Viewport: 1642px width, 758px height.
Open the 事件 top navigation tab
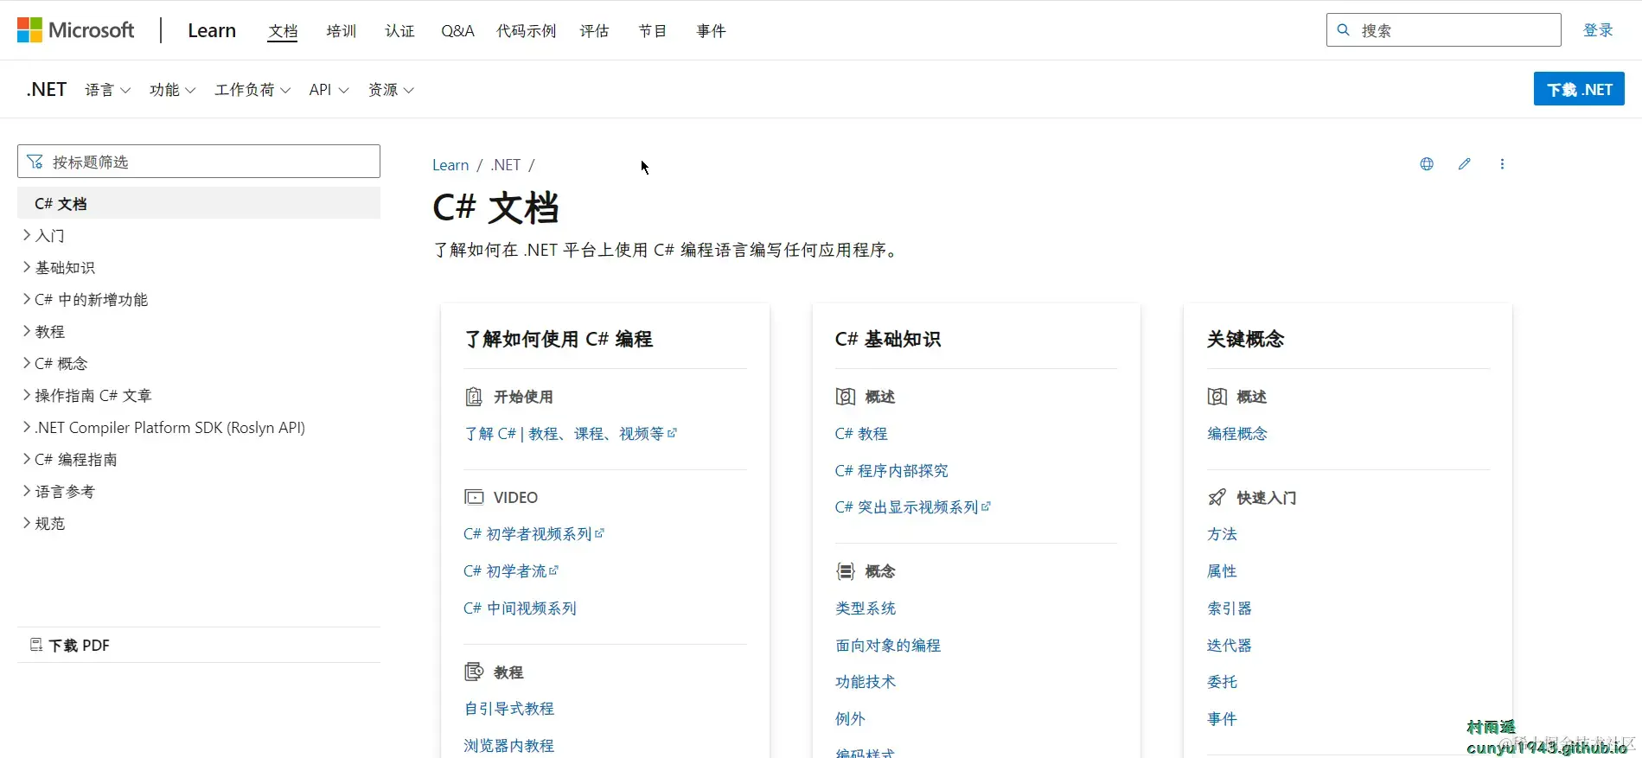tap(711, 31)
